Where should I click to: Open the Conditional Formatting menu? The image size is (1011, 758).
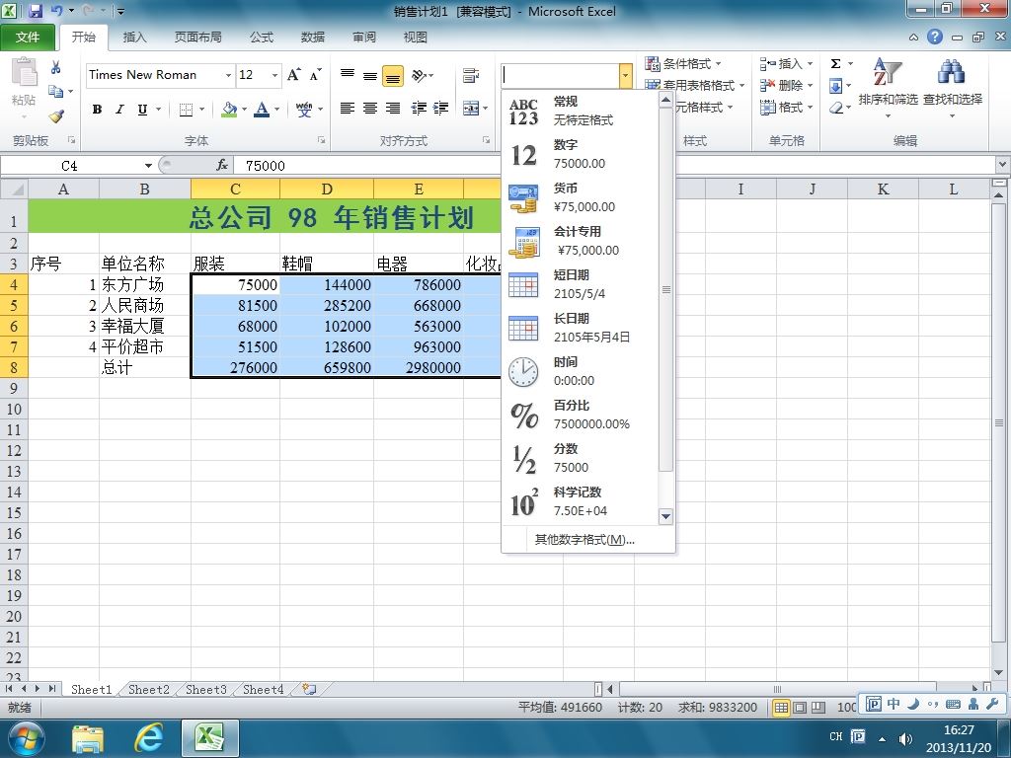click(x=683, y=64)
